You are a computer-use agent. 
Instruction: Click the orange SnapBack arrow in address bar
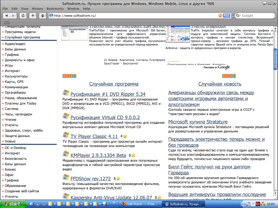pos(220,15)
